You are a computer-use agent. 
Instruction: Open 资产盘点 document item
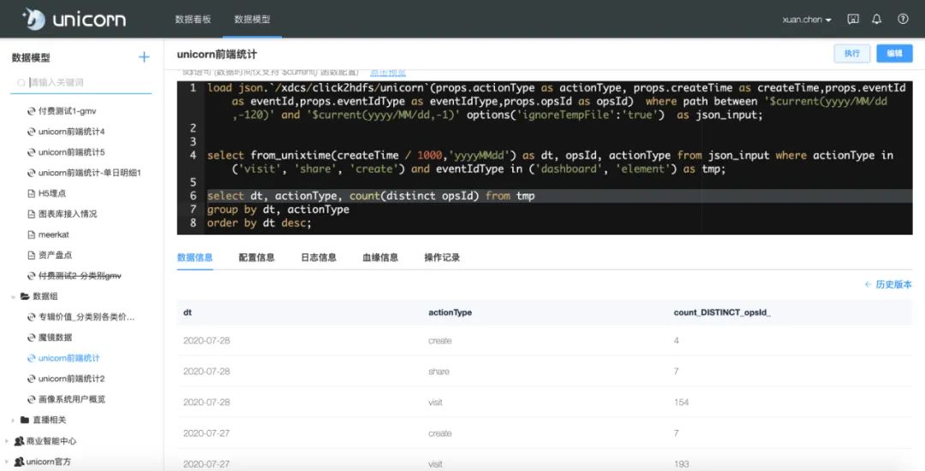point(55,255)
